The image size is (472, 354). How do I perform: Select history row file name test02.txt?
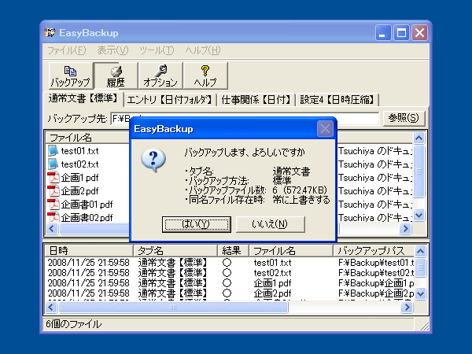pyautogui.click(x=272, y=273)
